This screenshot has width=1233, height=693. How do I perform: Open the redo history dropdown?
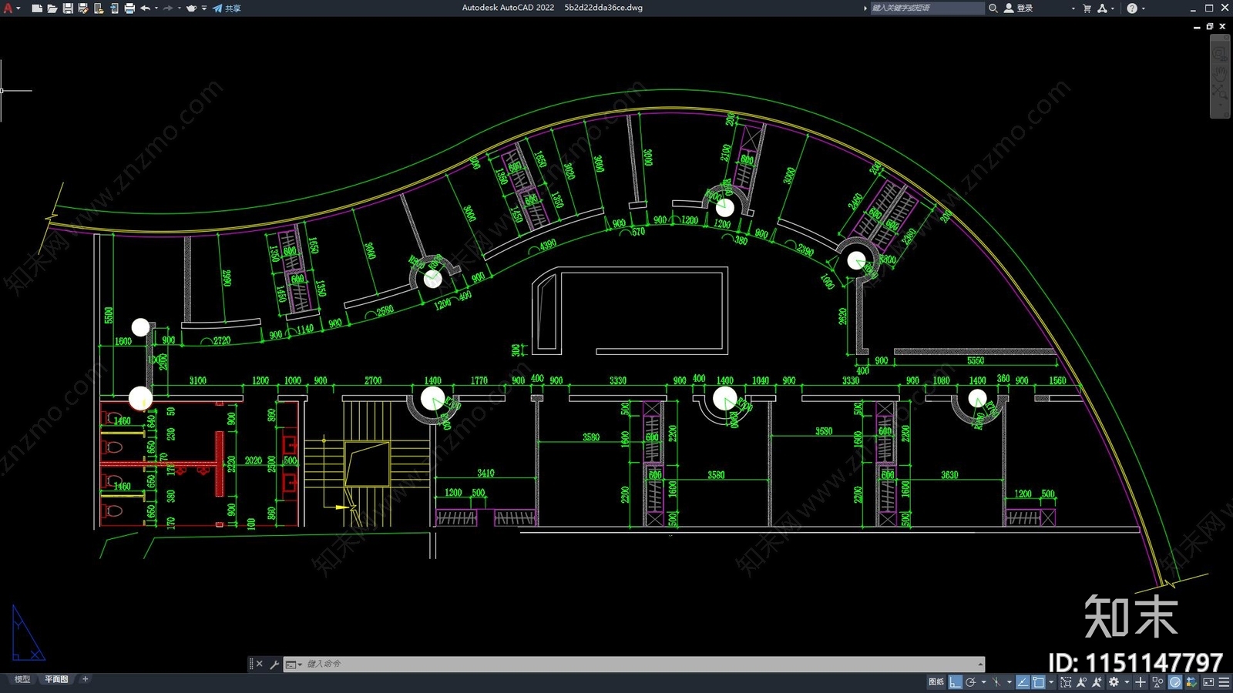pos(180,8)
